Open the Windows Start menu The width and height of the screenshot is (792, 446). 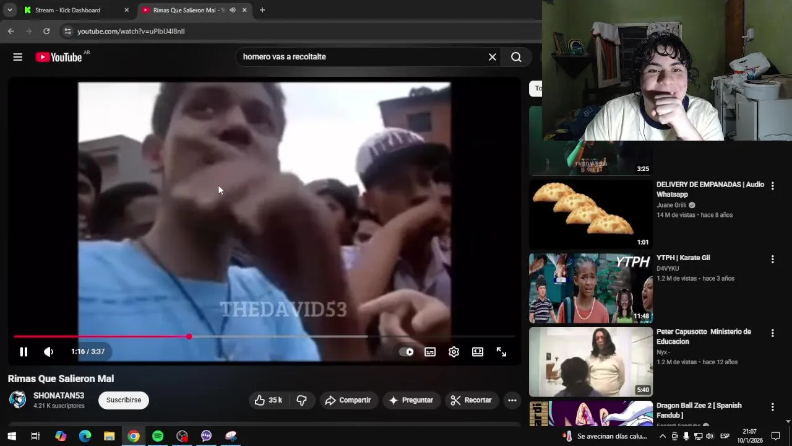(12, 436)
